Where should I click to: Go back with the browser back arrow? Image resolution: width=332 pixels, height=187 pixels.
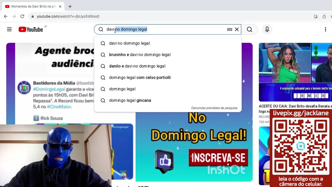(x=6, y=16)
